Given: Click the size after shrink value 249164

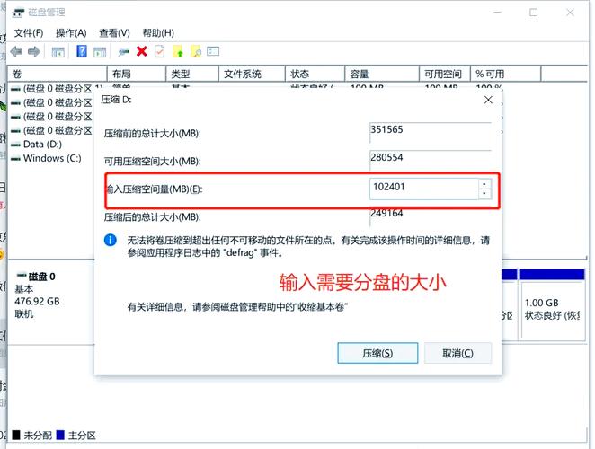Looking at the screenshot, I should point(386,213).
